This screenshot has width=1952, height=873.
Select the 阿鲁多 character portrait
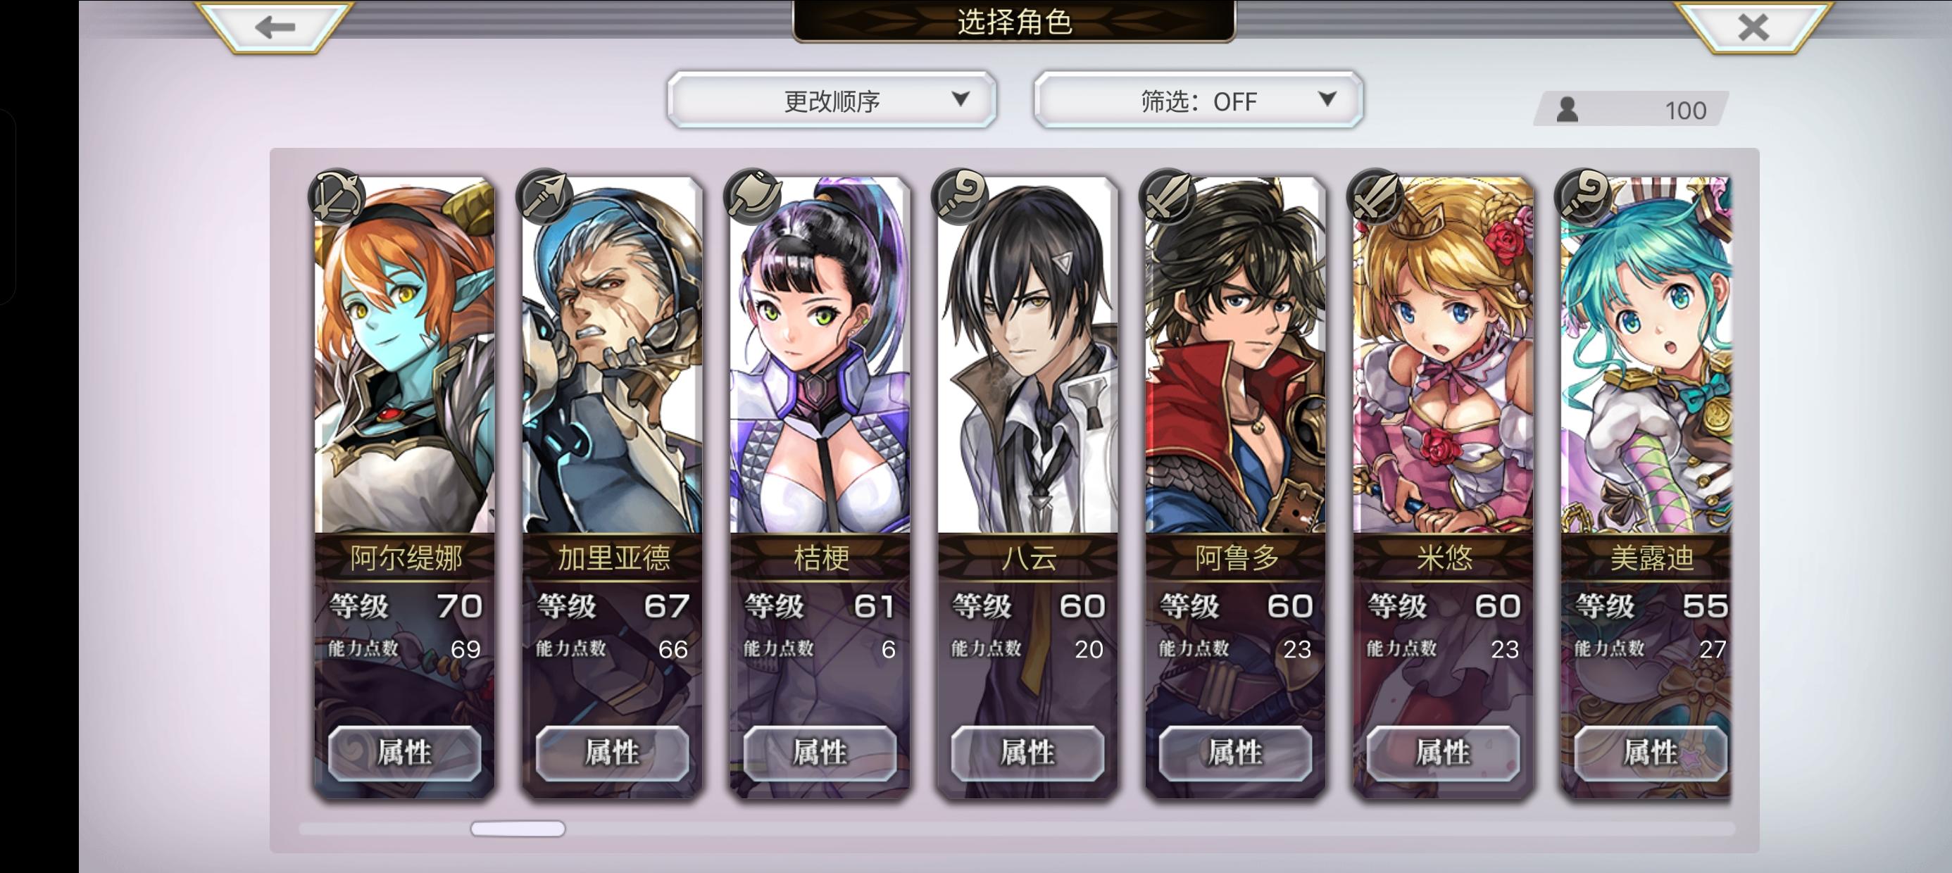tap(1235, 355)
